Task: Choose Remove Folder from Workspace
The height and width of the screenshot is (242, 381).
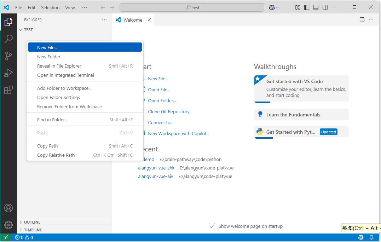Action: click(85, 106)
